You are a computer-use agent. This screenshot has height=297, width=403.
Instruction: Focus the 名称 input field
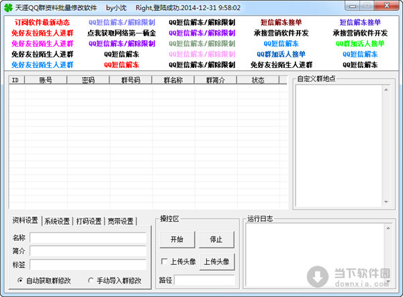pyautogui.click(x=88, y=238)
